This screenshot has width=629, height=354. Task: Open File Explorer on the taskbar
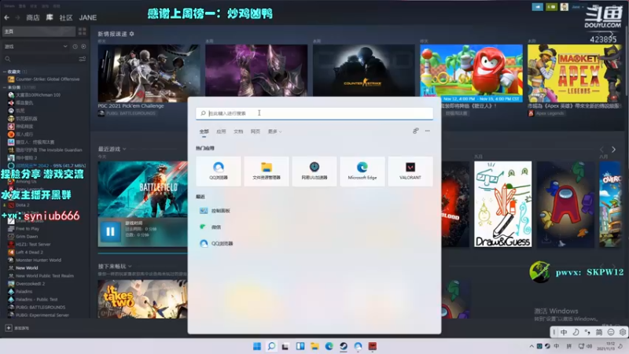click(314, 346)
